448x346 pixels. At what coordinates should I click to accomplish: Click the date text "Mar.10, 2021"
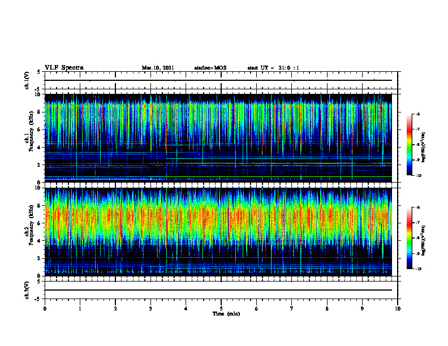coord(158,68)
